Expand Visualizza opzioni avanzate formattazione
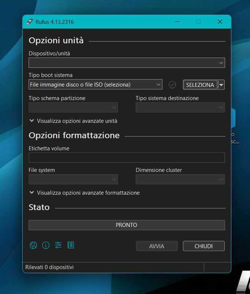This screenshot has height=294, width=250. (85, 193)
